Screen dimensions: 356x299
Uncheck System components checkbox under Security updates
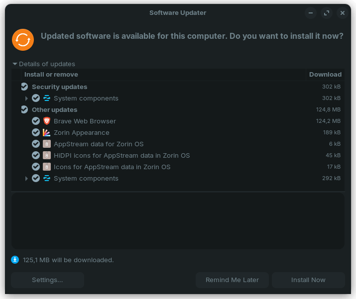tap(36, 98)
